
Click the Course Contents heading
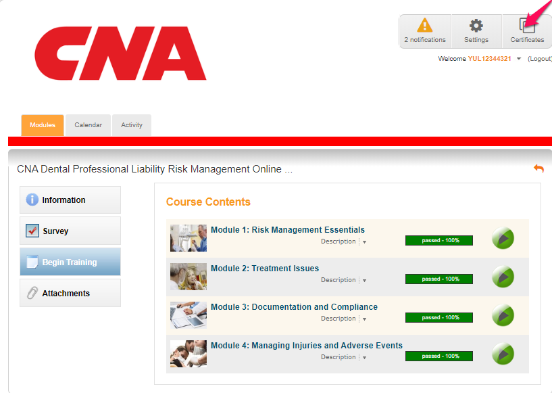click(208, 202)
